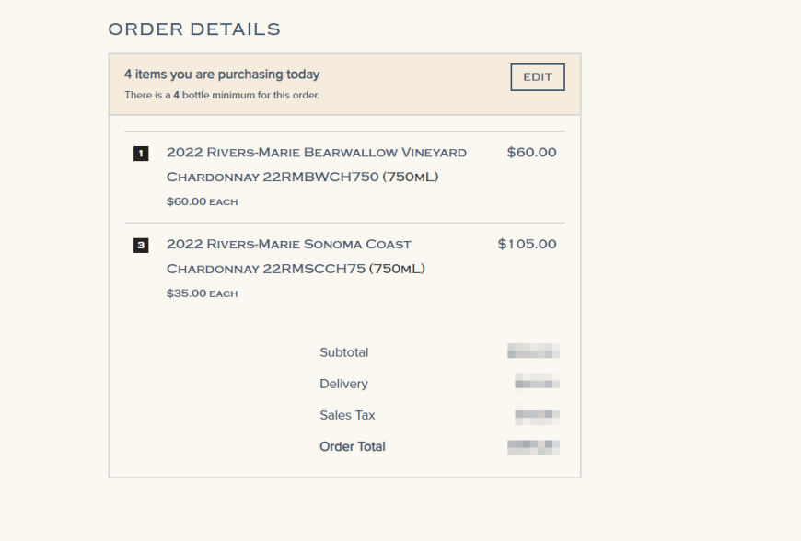Select the Bearwallow Vineyard Chardonnay product name

(316, 164)
